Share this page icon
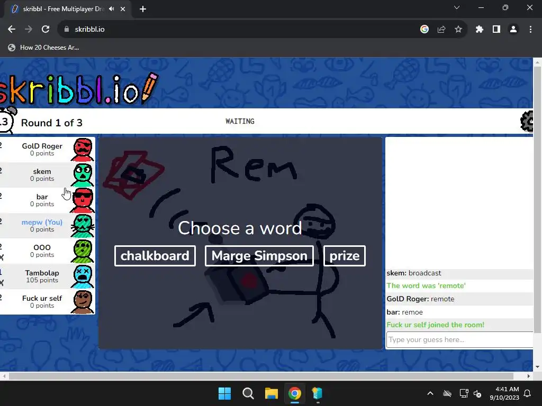The height and width of the screenshot is (406, 542). coord(441,30)
